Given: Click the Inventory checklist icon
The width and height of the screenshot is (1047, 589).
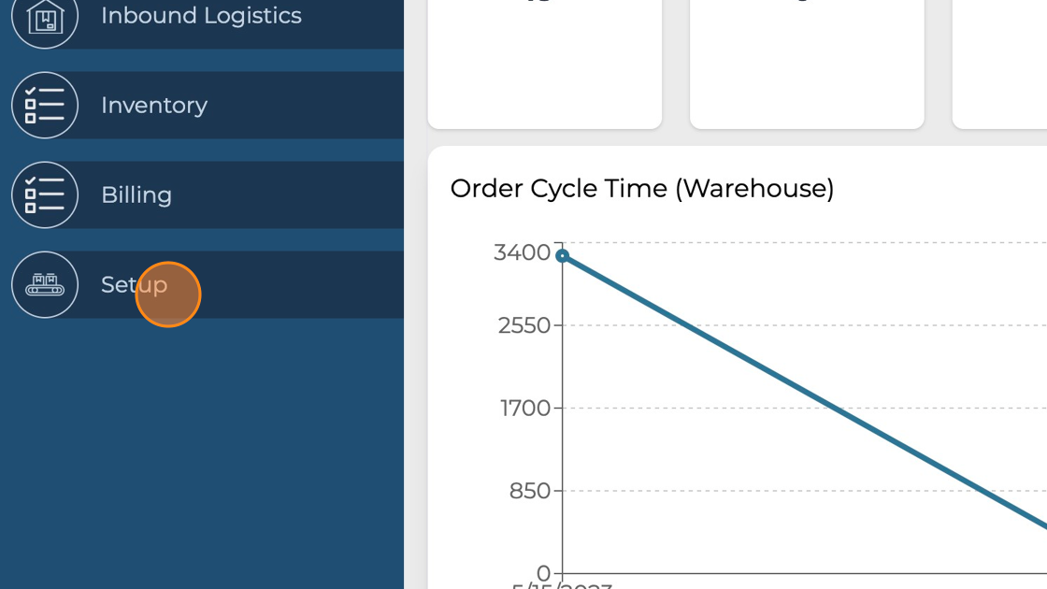Looking at the screenshot, I should pos(45,106).
